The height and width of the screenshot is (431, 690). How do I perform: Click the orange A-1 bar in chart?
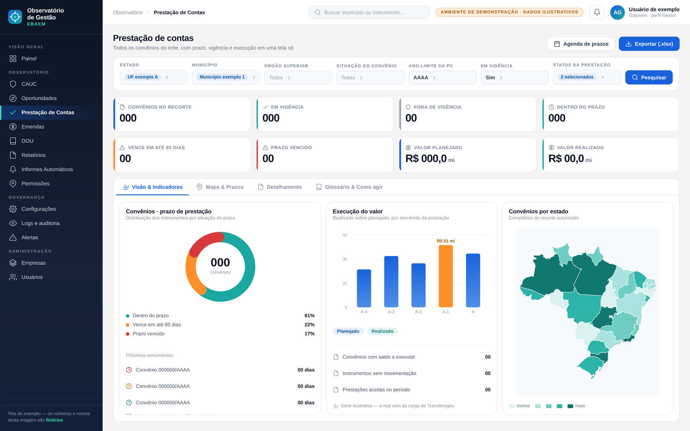445,276
